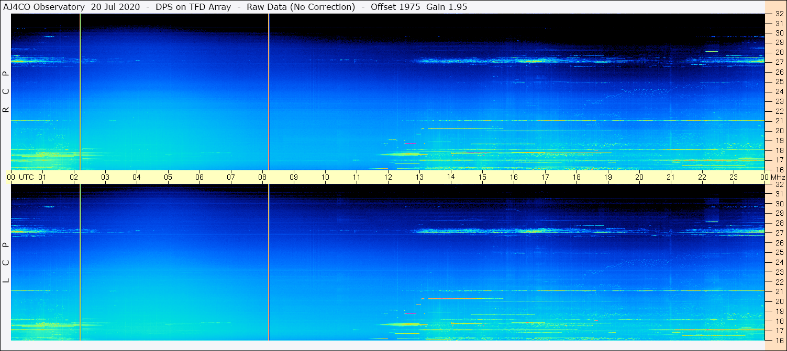This screenshot has width=787, height=351.
Task: Click the 25 MHz label on RCP frequency scale
Action: [779, 82]
